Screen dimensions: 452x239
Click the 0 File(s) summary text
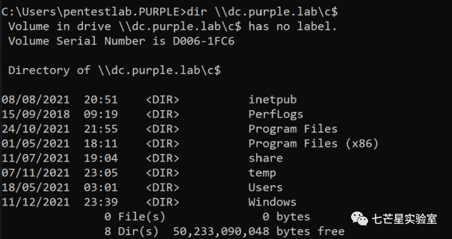pos(134,217)
